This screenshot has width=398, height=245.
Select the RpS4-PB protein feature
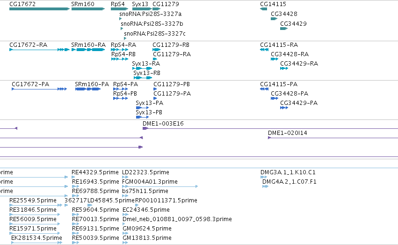(120, 98)
